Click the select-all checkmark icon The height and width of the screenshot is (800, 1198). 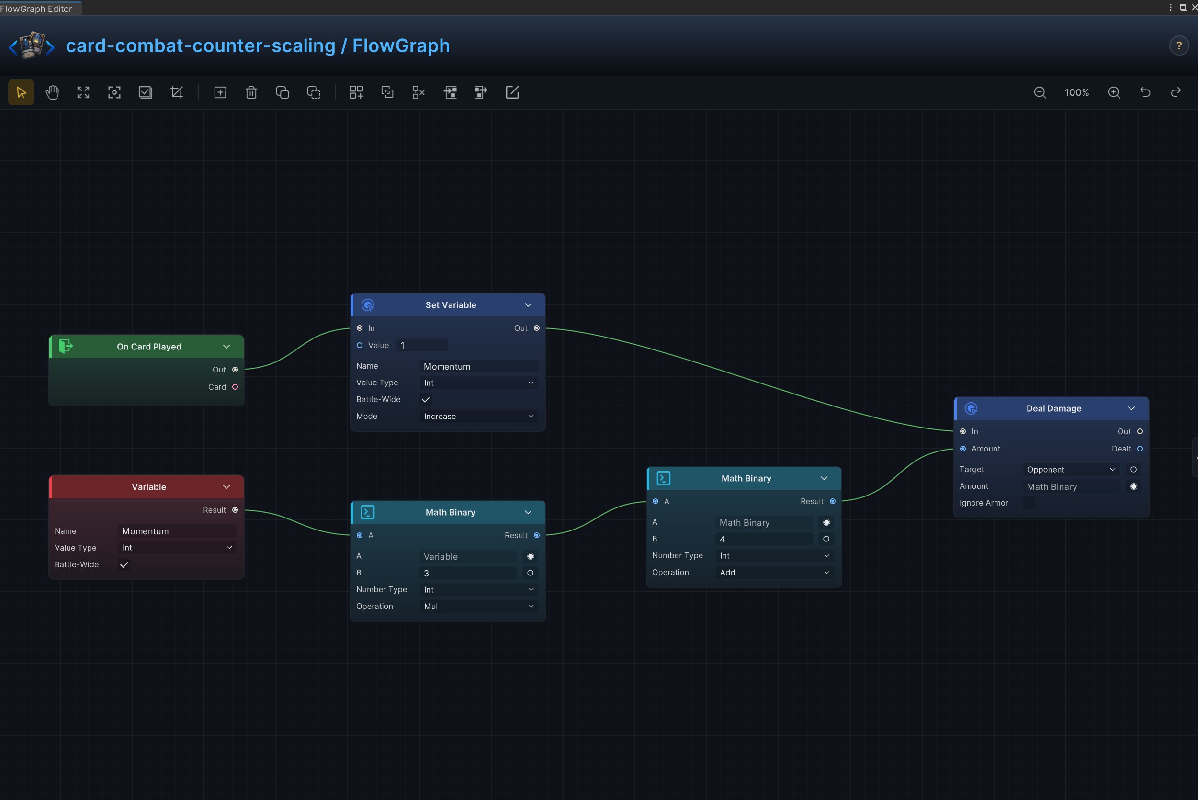(x=146, y=92)
